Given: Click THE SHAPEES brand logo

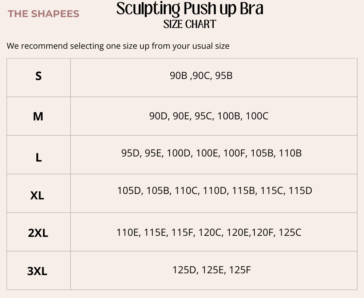Looking at the screenshot, I should point(44,14).
